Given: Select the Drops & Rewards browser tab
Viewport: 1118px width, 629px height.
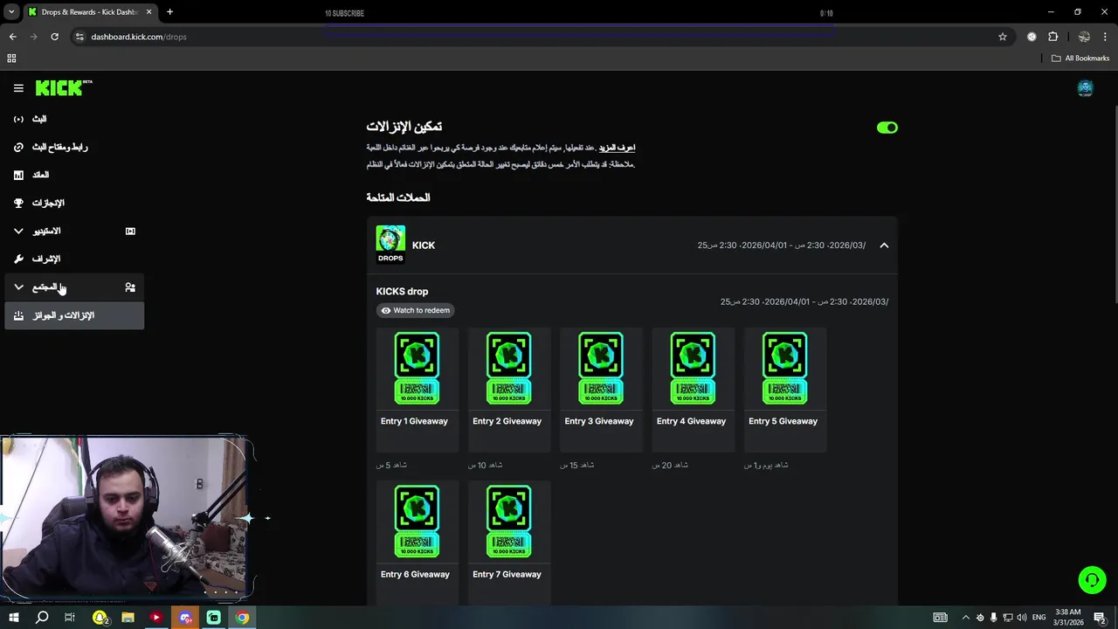Looking at the screenshot, I should tap(90, 12).
